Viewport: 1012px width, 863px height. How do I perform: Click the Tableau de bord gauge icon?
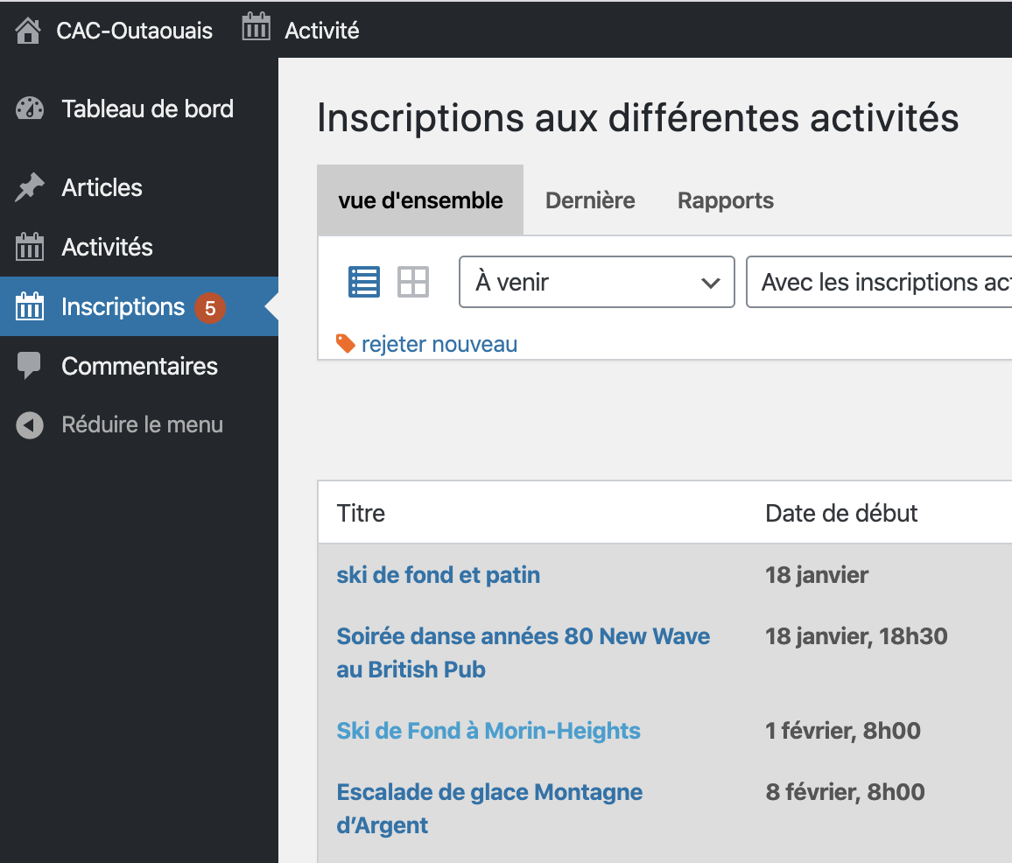pyautogui.click(x=30, y=109)
